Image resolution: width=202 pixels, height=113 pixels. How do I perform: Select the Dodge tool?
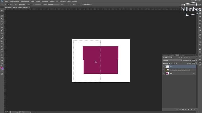(x=2, y=46)
